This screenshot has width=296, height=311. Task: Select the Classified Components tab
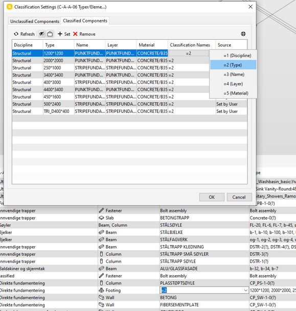(85, 20)
